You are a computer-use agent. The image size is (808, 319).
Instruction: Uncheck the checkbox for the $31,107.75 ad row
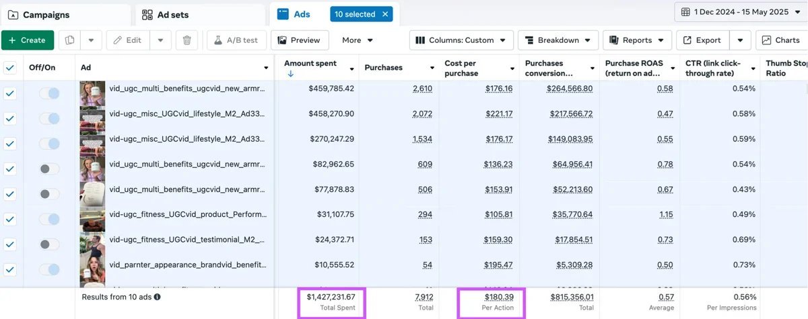[x=10, y=219]
